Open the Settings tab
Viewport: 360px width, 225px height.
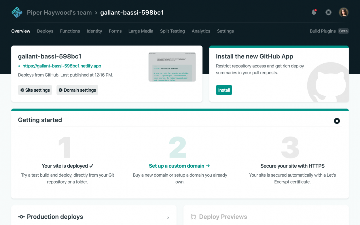click(x=226, y=31)
